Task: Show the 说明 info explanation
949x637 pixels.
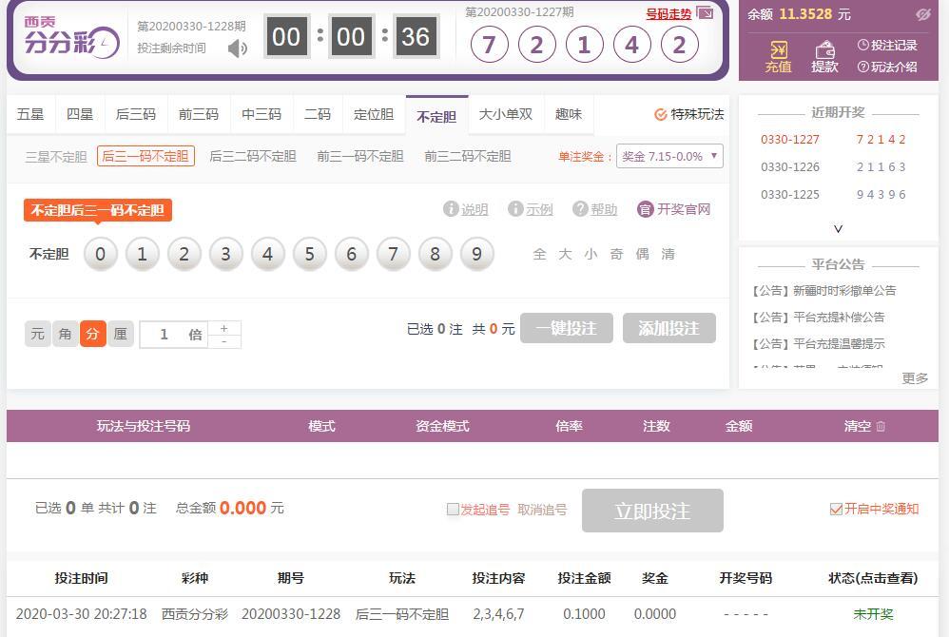Action: pos(465,209)
